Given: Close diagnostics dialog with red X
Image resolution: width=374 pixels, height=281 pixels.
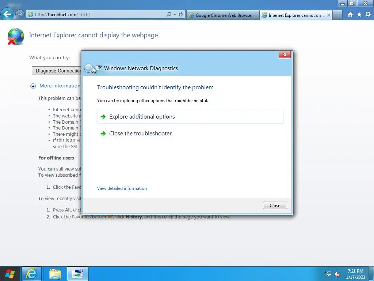Looking at the screenshot, I should [285, 55].
